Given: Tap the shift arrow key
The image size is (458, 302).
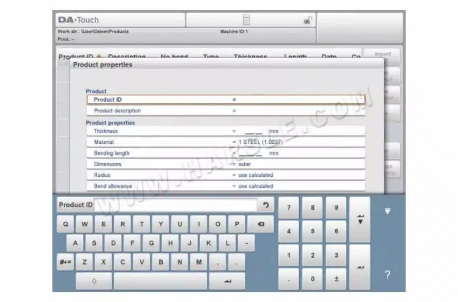Looking at the screenshot, I should [94, 281].
